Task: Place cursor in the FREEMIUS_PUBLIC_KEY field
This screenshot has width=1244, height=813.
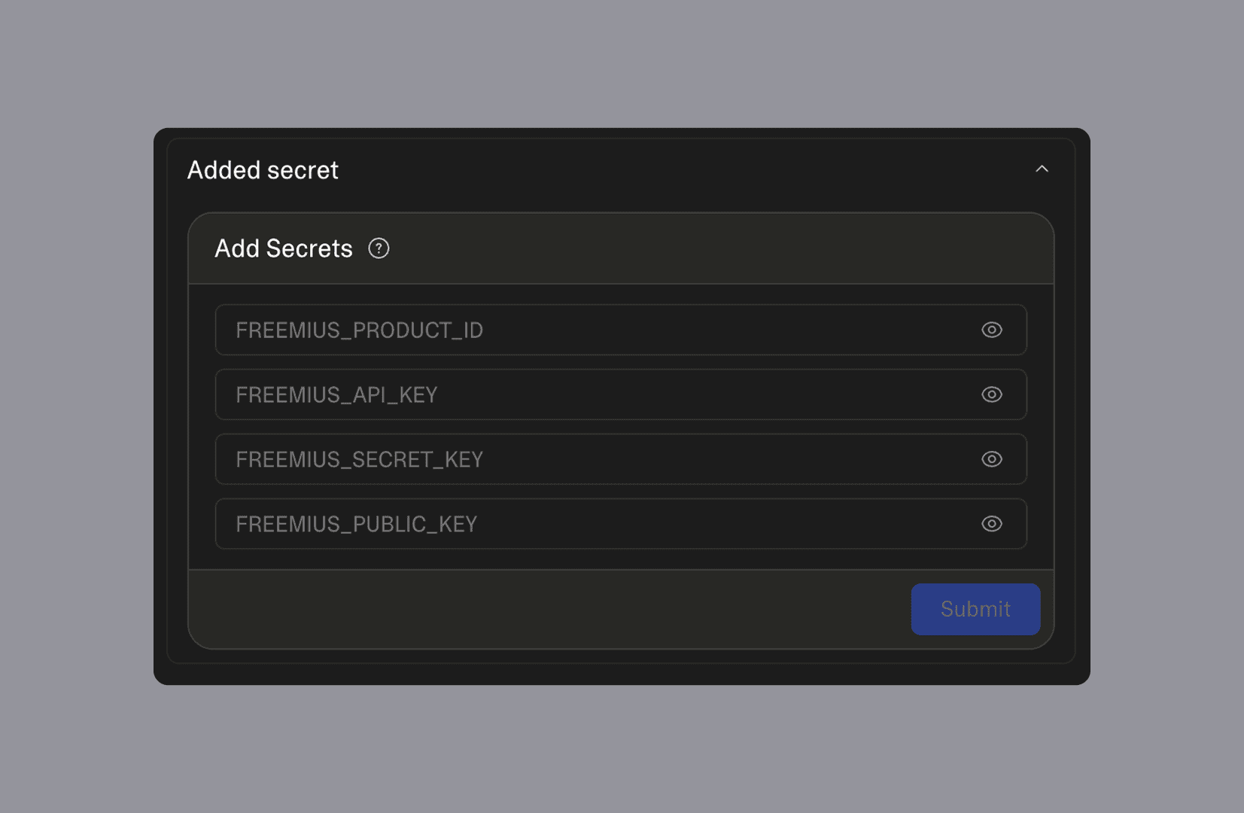Action: coord(677,524)
